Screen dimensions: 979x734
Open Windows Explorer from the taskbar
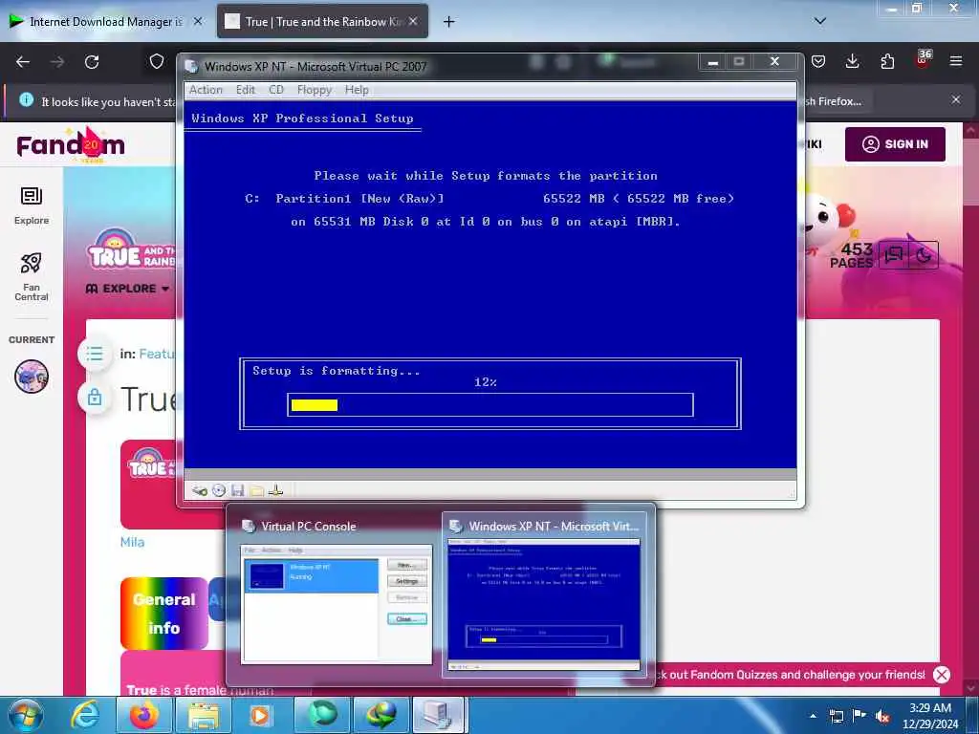(x=204, y=715)
